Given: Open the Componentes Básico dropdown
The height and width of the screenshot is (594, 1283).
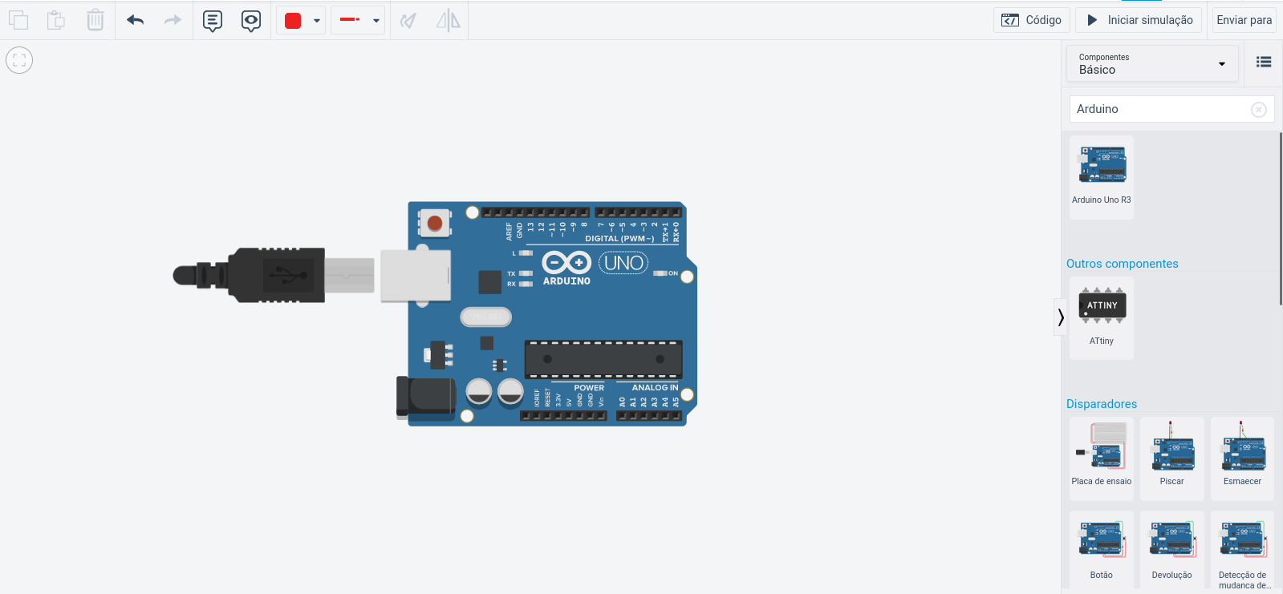Looking at the screenshot, I should pyautogui.click(x=1152, y=64).
